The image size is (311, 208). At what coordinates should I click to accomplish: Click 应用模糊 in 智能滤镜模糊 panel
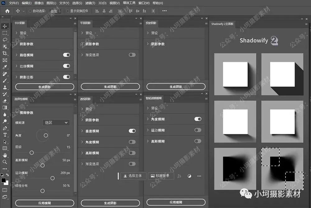176,202
